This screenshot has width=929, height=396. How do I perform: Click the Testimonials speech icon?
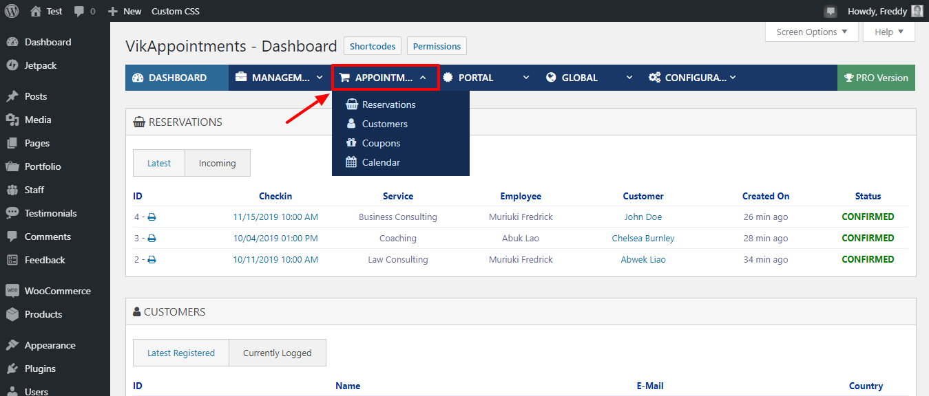(x=12, y=213)
